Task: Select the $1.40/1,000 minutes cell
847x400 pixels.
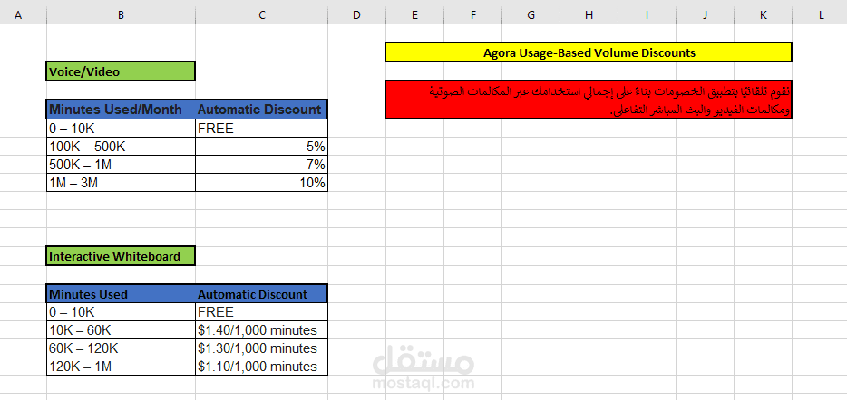Action: pyautogui.click(x=261, y=330)
